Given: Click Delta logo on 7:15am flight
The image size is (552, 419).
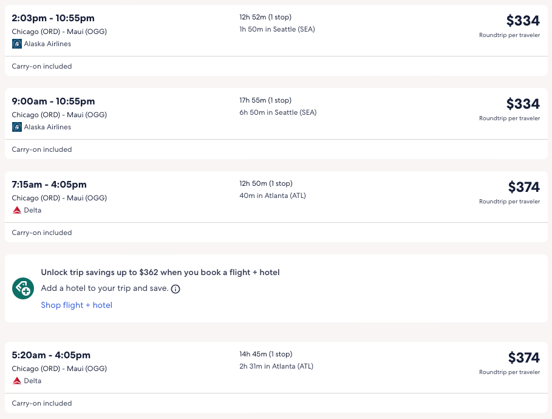Looking at the screenshot, I should click(x=17, y=210).
